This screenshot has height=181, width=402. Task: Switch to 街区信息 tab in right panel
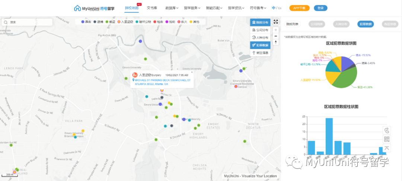coord(390,24)
